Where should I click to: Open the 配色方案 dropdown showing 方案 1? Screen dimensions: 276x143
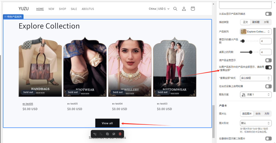(256, 95)
